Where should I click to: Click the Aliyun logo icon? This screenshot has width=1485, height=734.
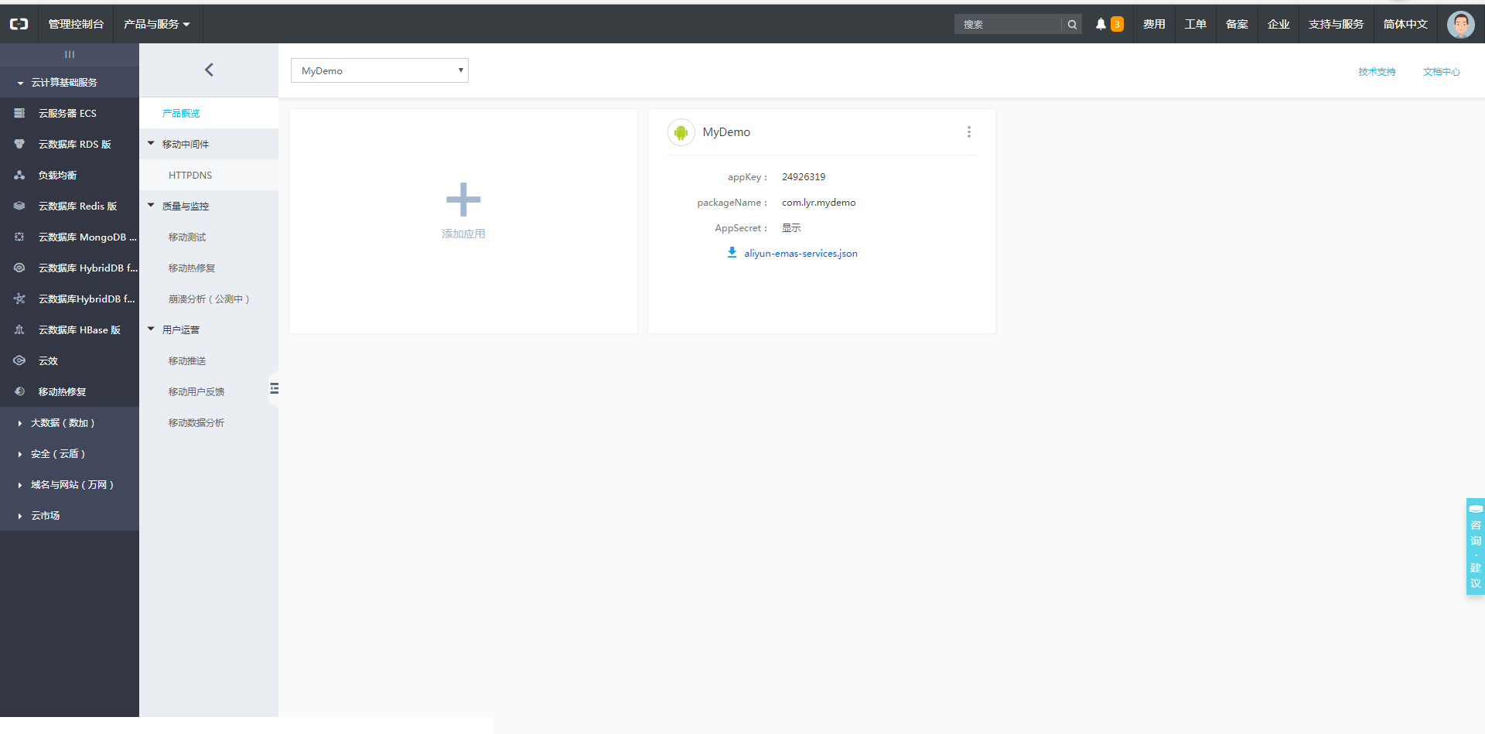19,24
